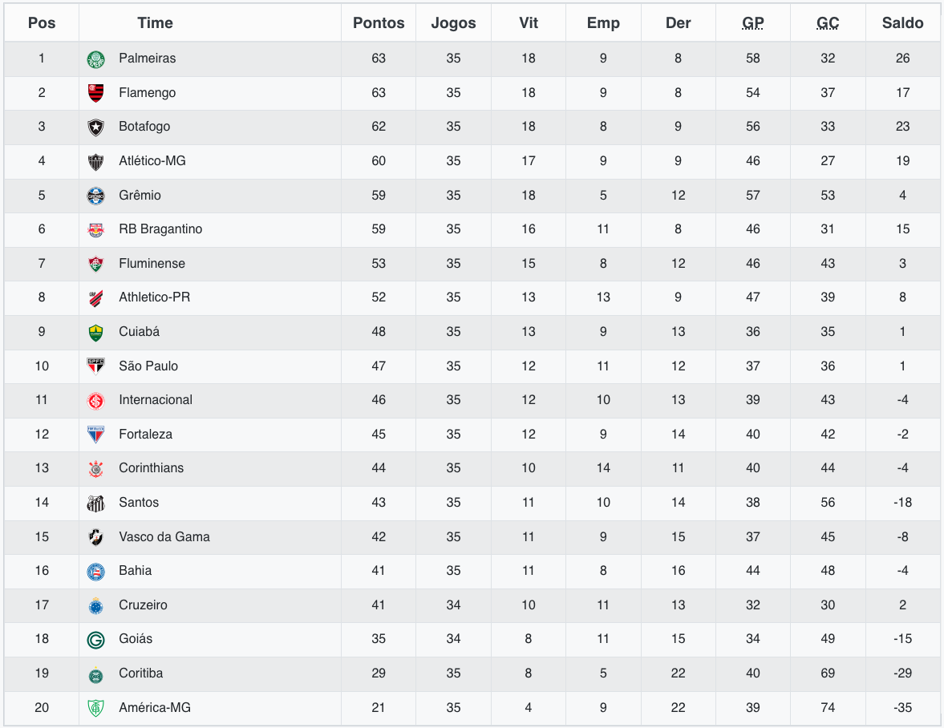This screenshot has width=944, height=728.
Task: Click the Corinthians badge icon
Action: [95, 468]
